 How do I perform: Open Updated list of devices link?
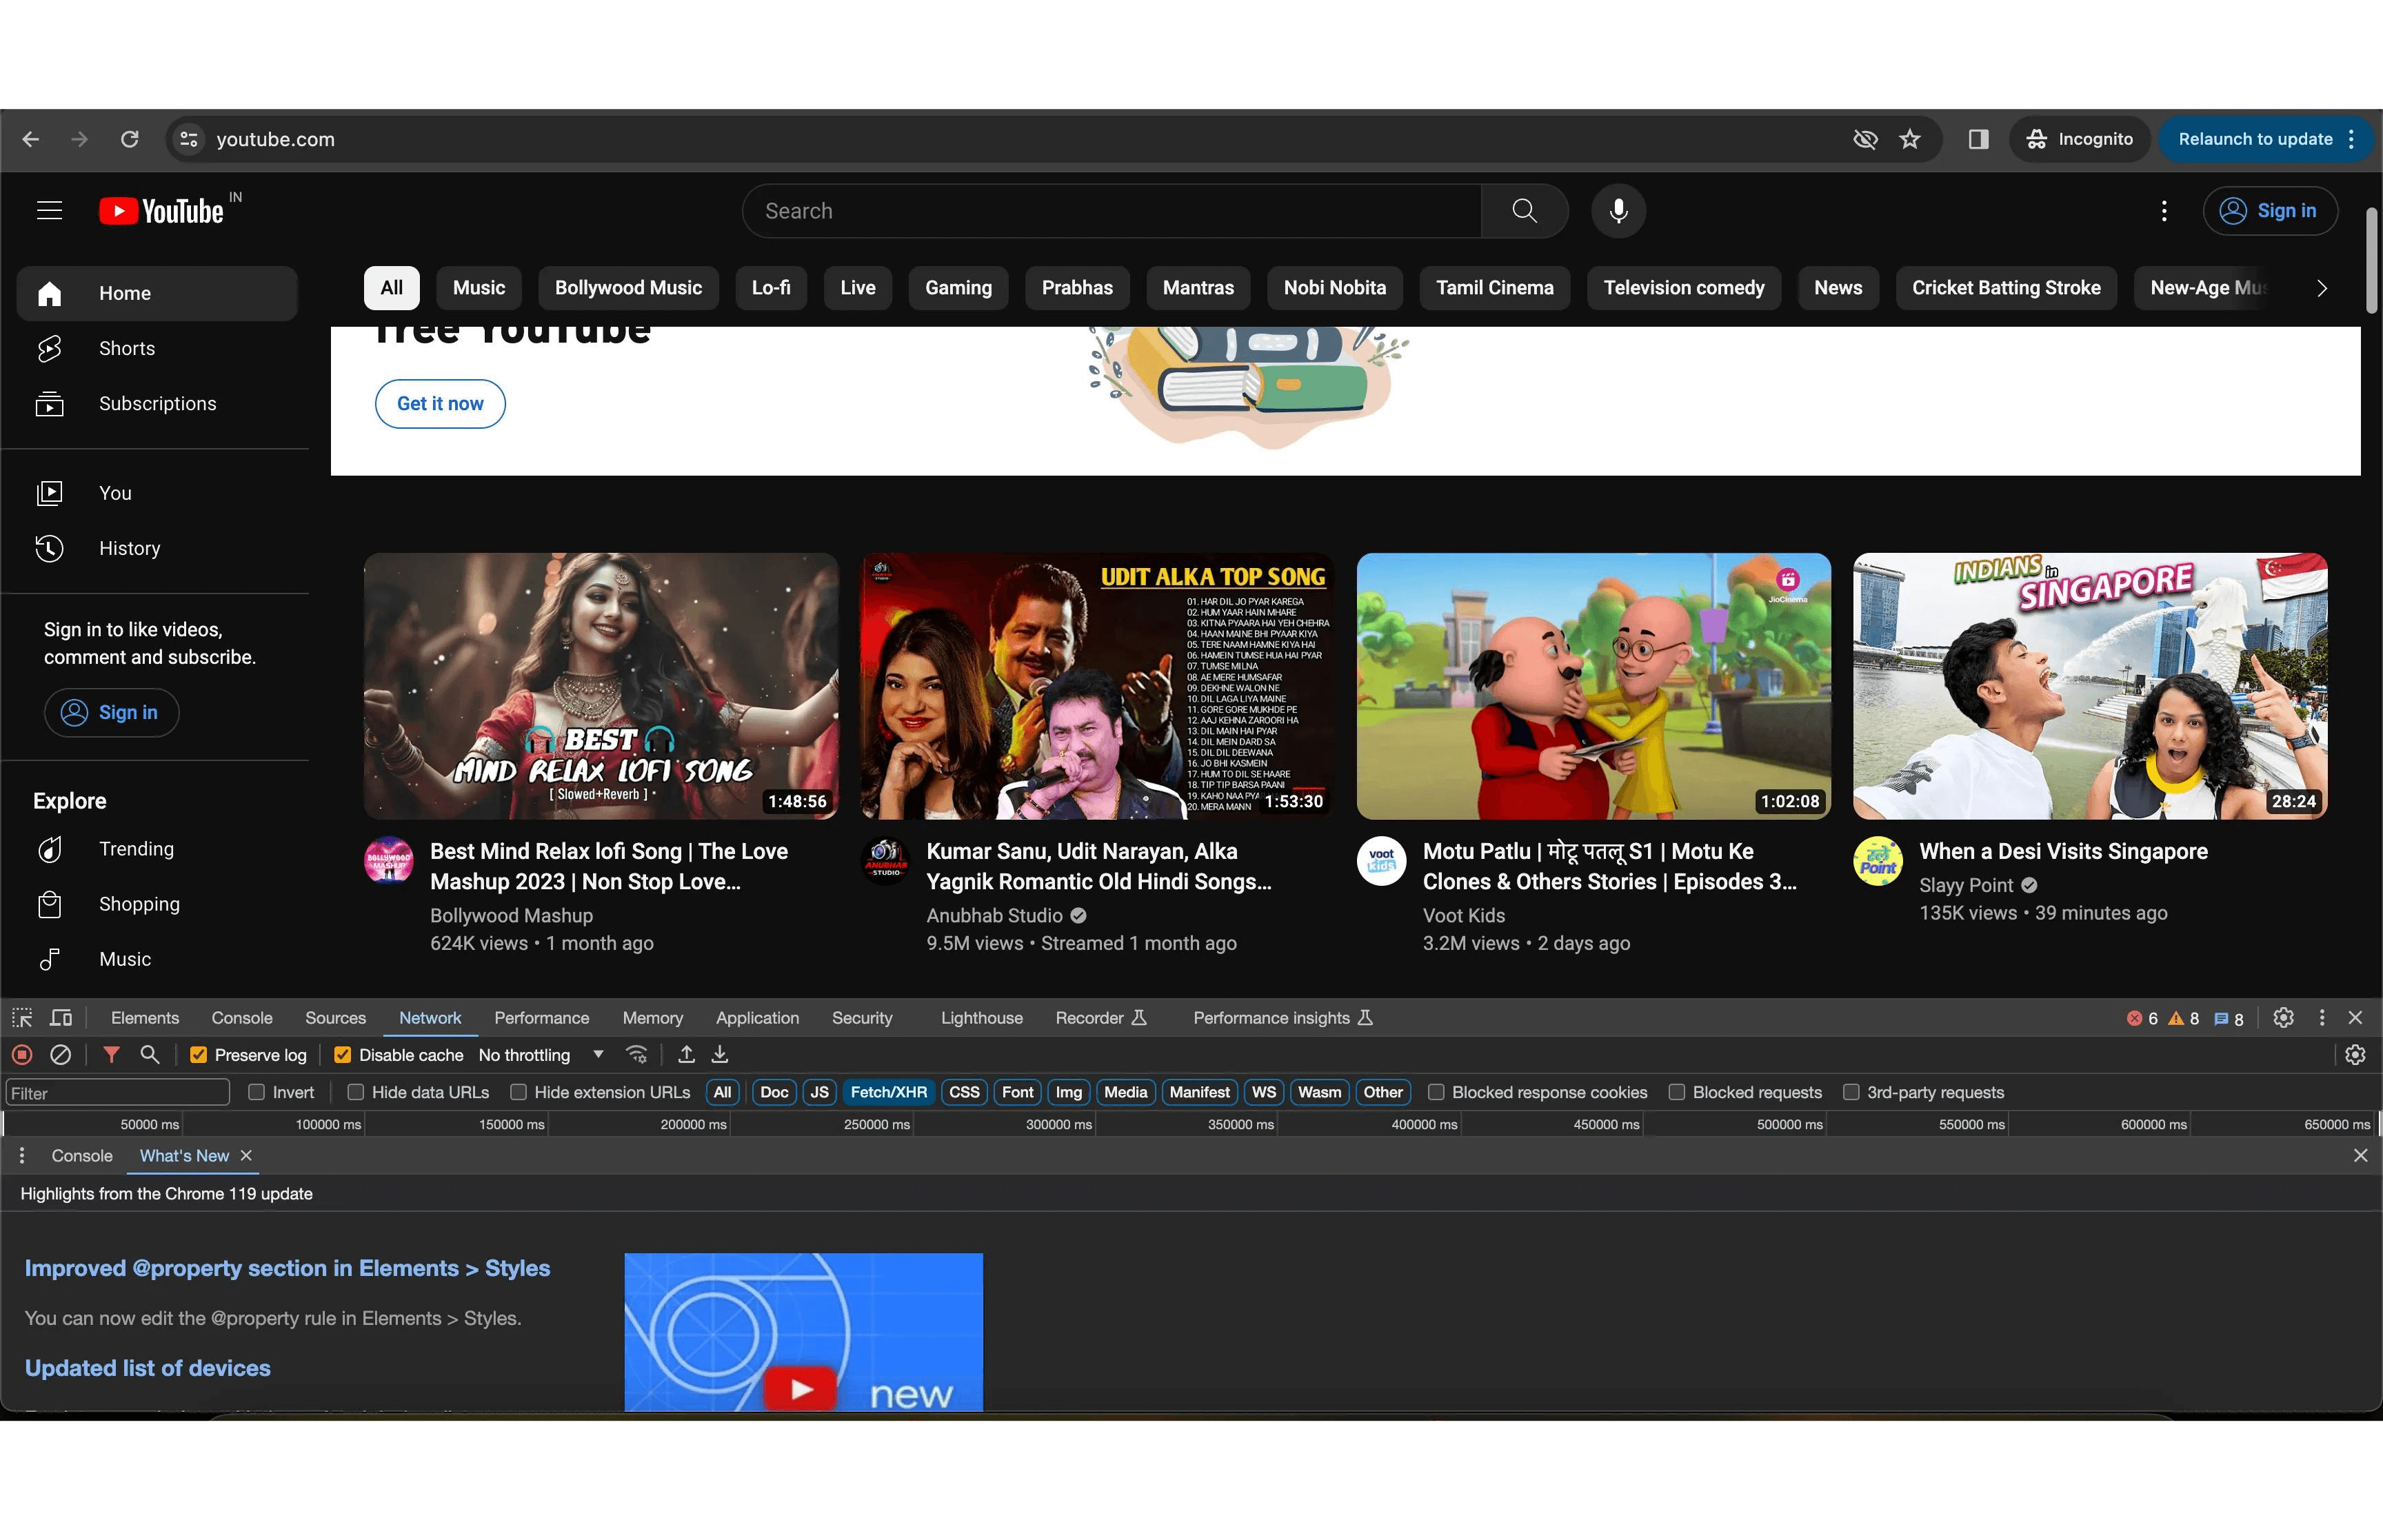tap(147, 1369)
